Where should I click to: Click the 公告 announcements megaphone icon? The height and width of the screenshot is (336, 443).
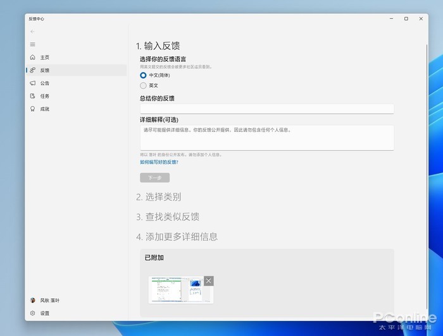coord(33,83)
